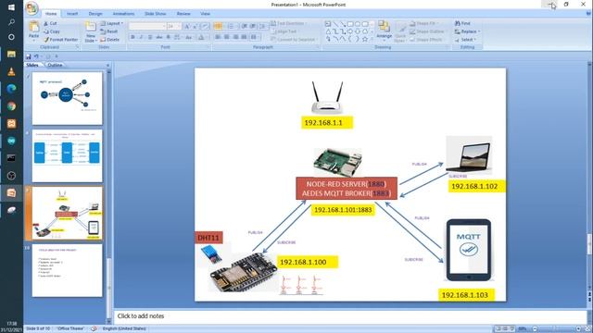Click the spell check status icon

click(x=94, y=329)
